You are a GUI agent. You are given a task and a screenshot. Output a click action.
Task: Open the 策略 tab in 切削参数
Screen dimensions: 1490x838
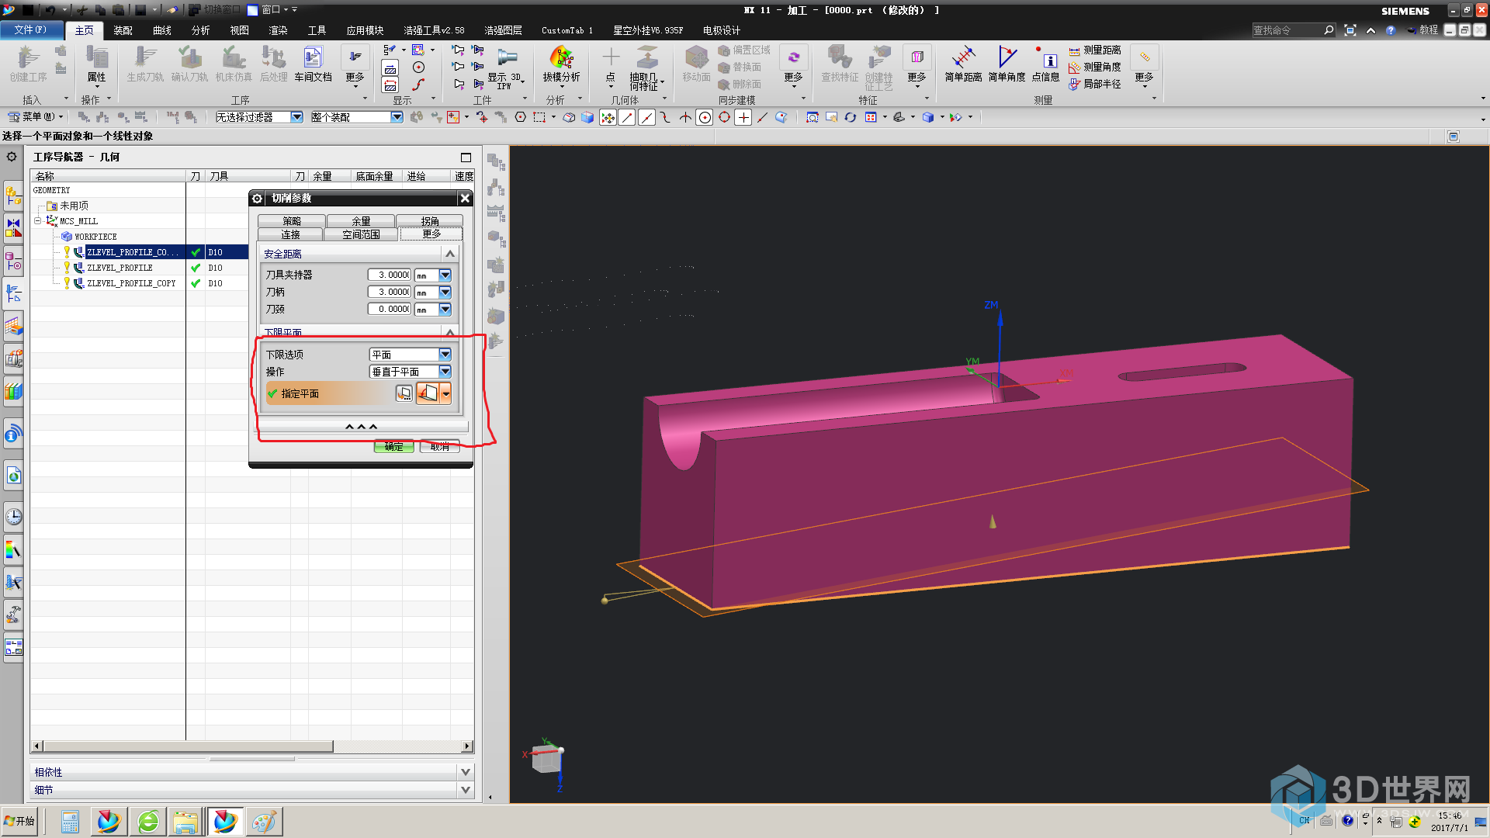tap(292, 221)
